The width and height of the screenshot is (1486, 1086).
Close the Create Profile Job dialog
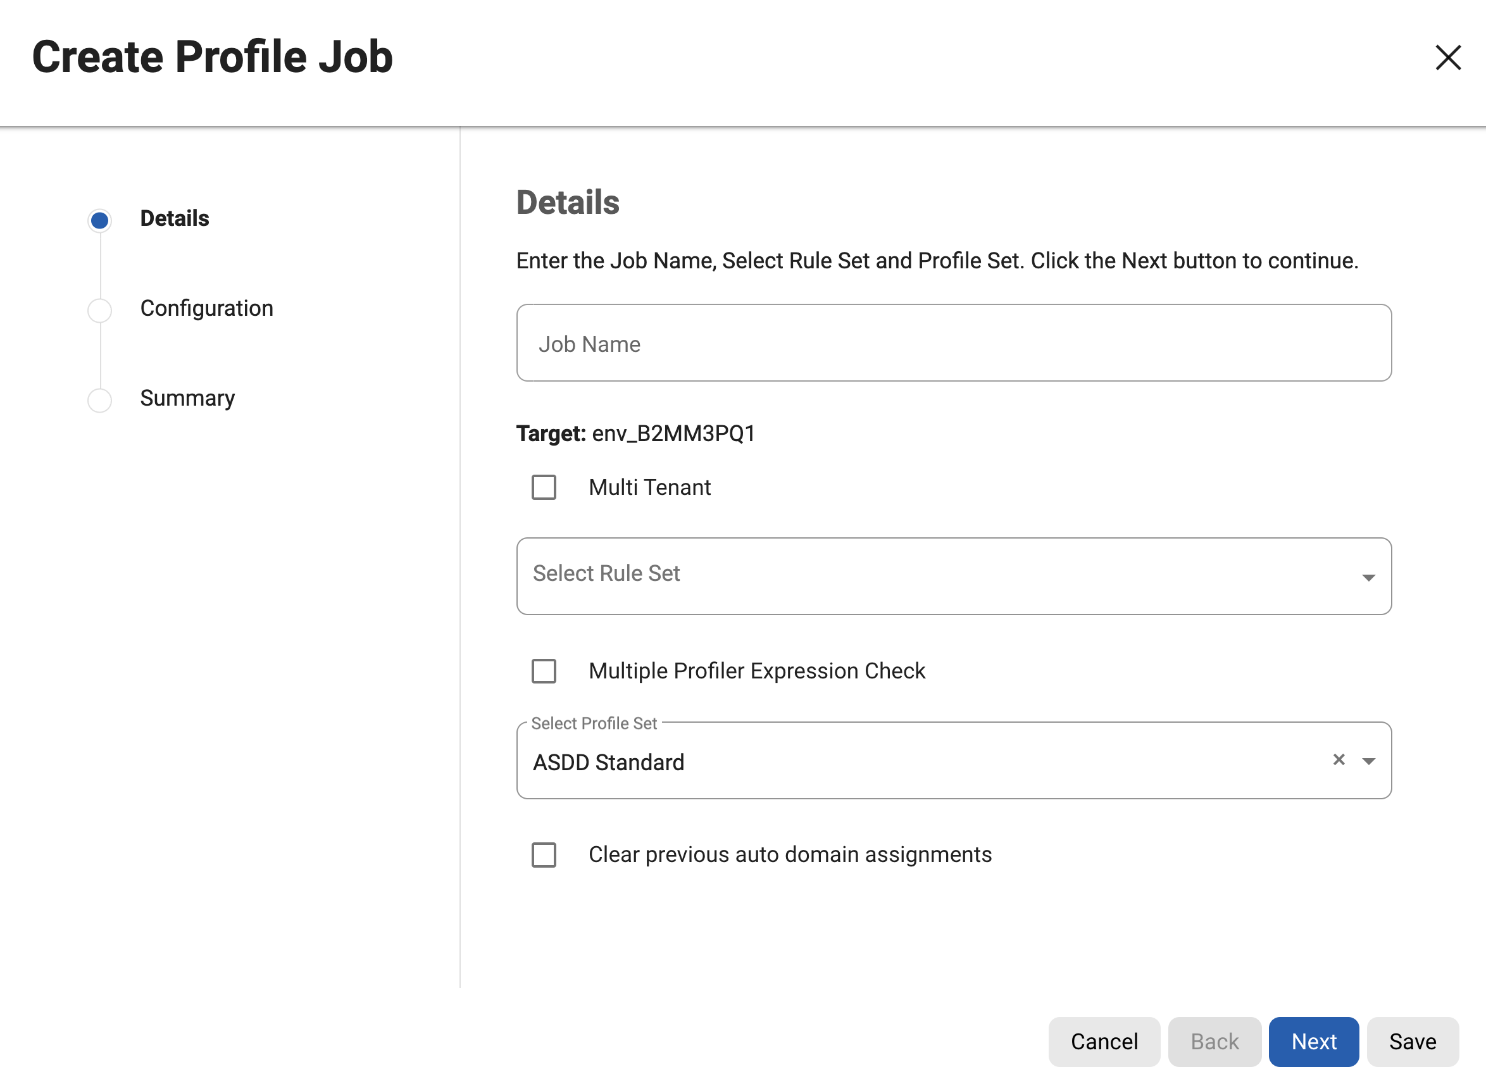(1448, 58)
